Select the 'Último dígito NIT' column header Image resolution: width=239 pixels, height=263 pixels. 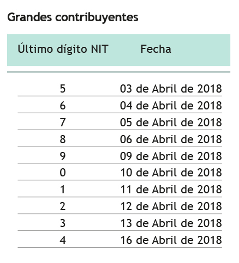click(x=63, y=49)
